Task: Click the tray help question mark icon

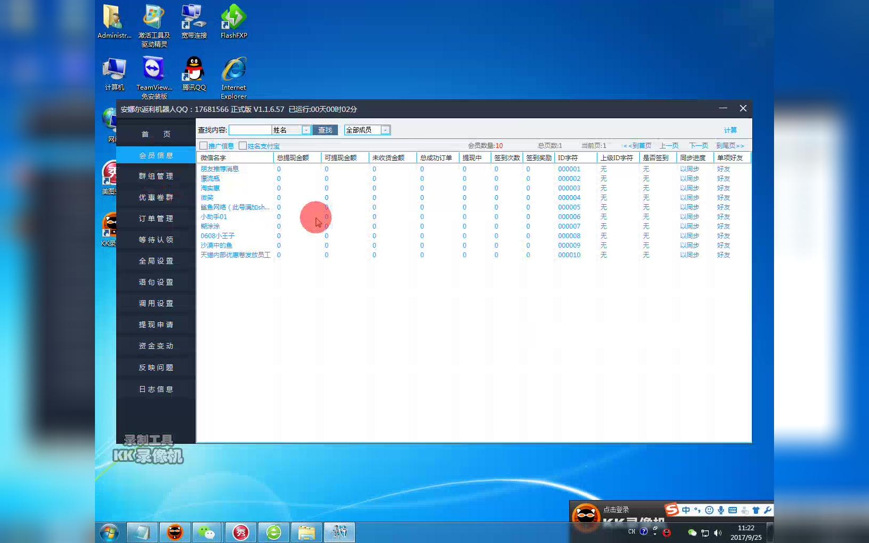Action: coord(644,531)
